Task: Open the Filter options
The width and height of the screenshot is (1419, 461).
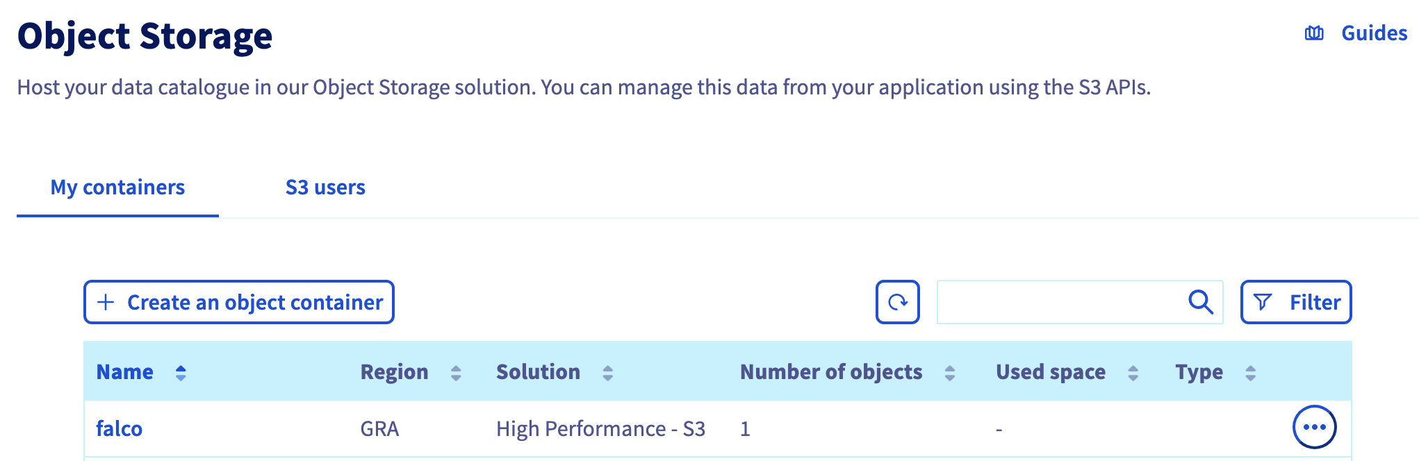Action: tap(1295, 302)
